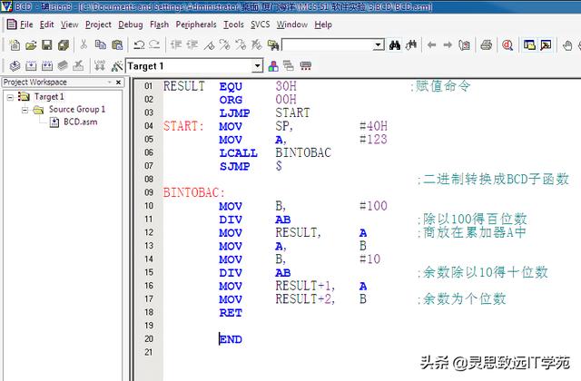The height and width of the screenshot is (381, 581).
Task: Click the Indent selected text icon
Action: point(176,45)
